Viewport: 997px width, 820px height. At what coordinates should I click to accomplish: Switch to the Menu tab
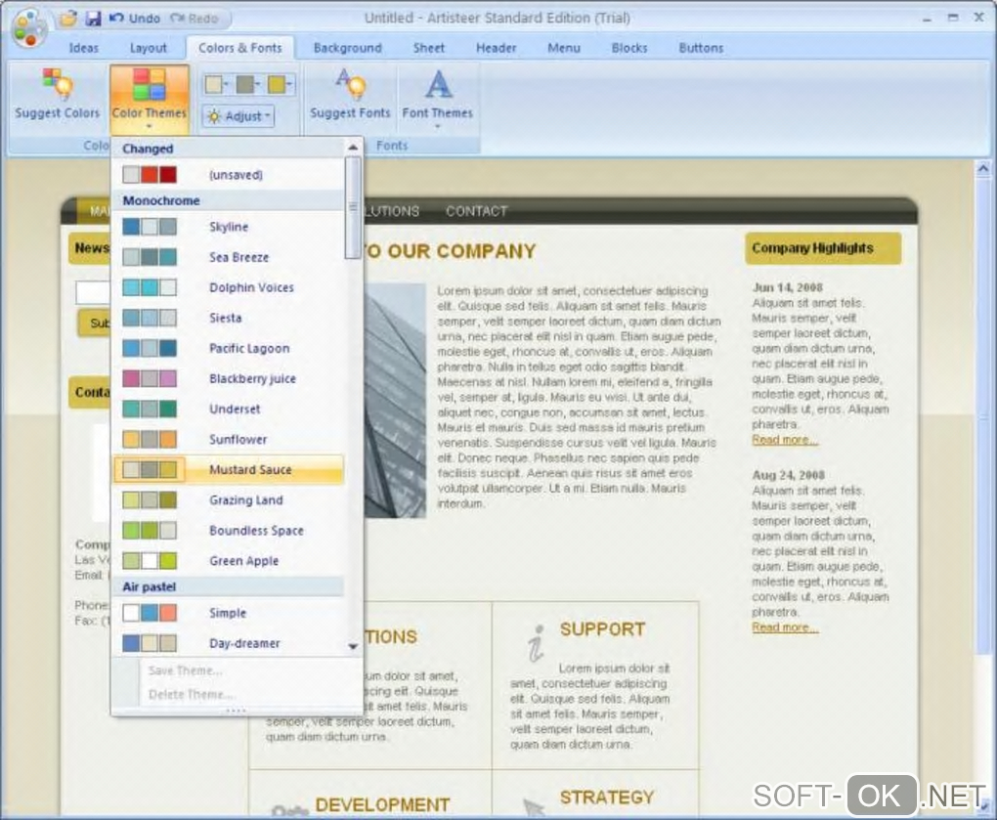[x=564, y=48]
